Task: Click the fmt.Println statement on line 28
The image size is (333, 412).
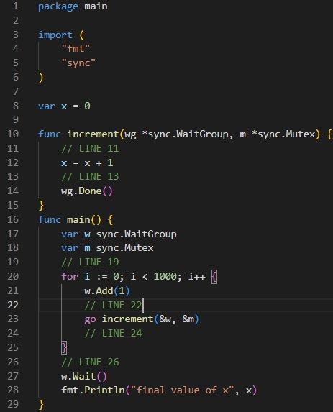Action: 159,390
